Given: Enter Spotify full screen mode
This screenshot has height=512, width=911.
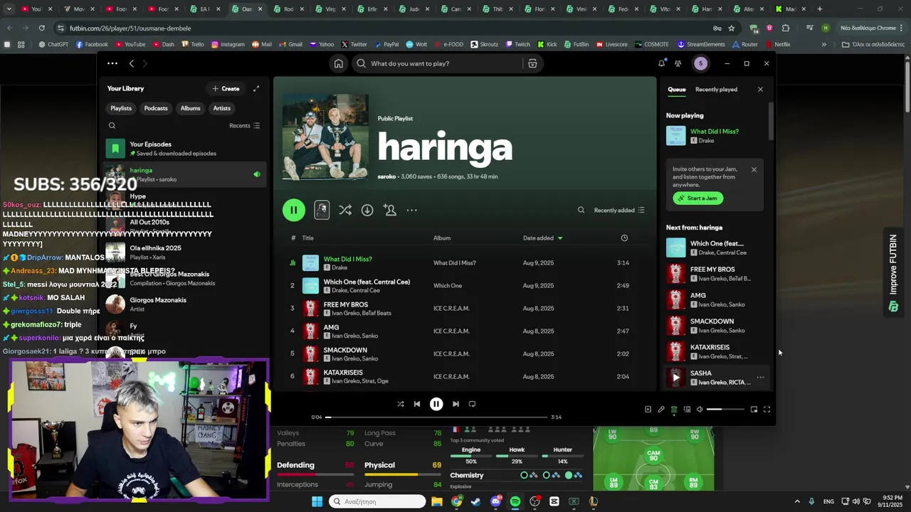Looking at the screenshot, I should click(767, 410).
